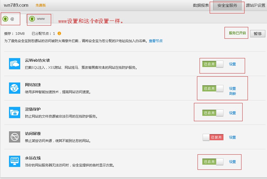Click the 云Web防火墙 firewall icon
Image resolution: width=267 pixels, height=179 pixels.
15,64
